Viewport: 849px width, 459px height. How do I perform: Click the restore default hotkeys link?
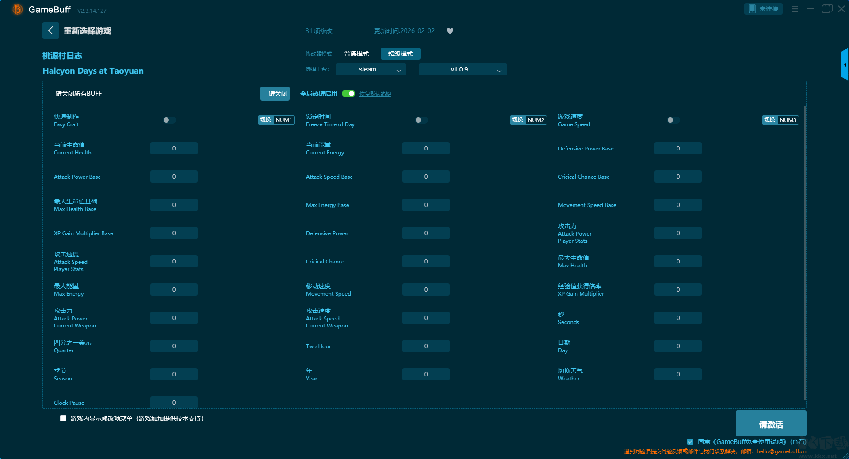(x=375, y=94)
